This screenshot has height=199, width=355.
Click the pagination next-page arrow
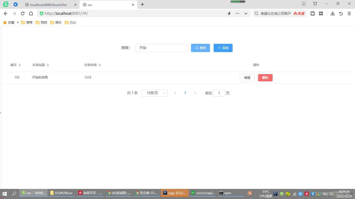click(x=195, y=93)
